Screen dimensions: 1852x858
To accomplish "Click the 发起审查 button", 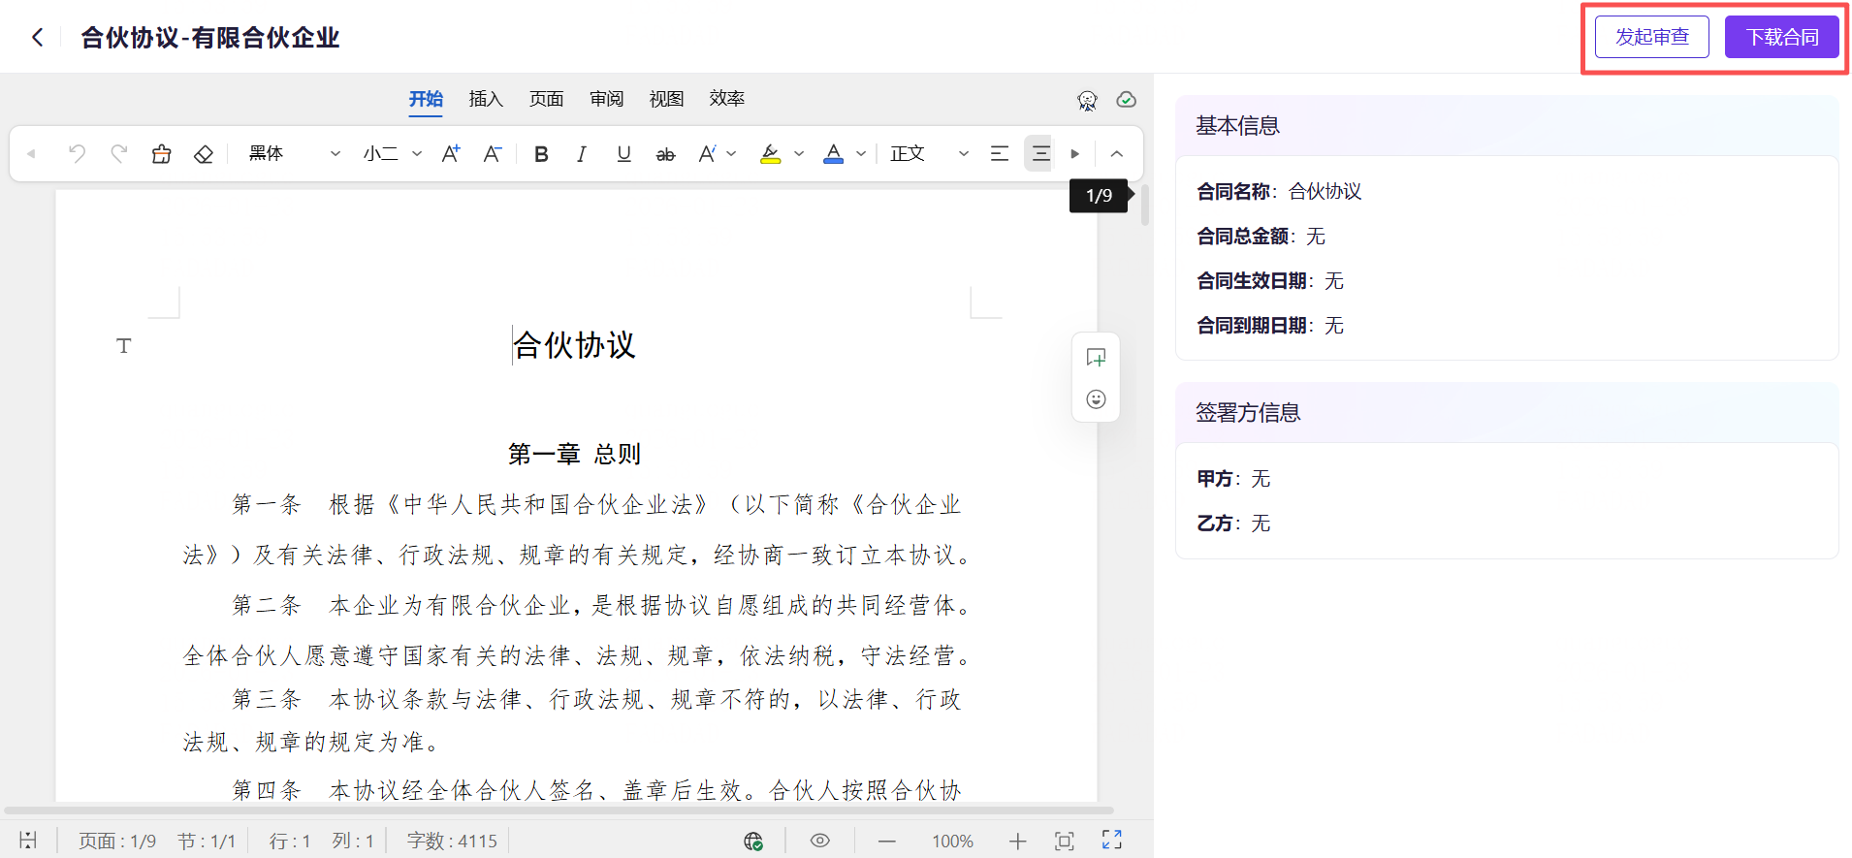I will coord(1651,37).
